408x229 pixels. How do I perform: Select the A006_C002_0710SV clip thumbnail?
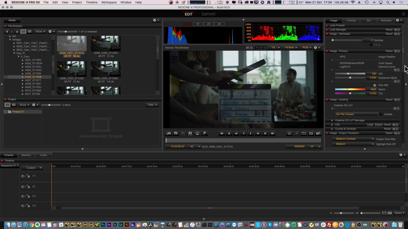(106, 44)
